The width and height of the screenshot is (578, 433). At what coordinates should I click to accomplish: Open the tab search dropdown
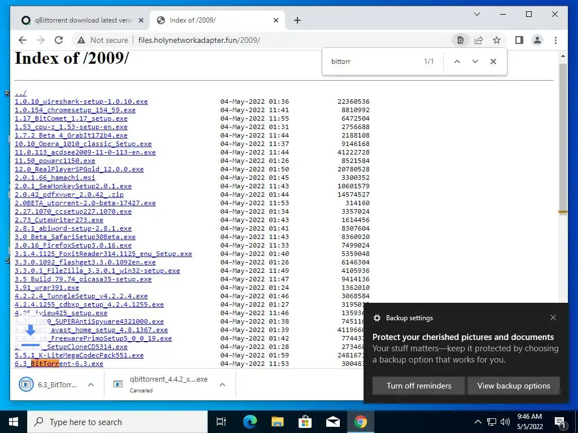(x=476, y=14)
